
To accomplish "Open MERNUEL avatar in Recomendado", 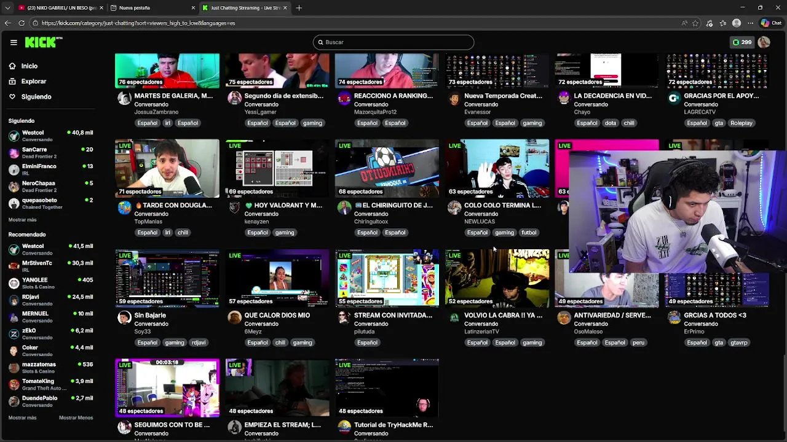I will coord(14,317).
